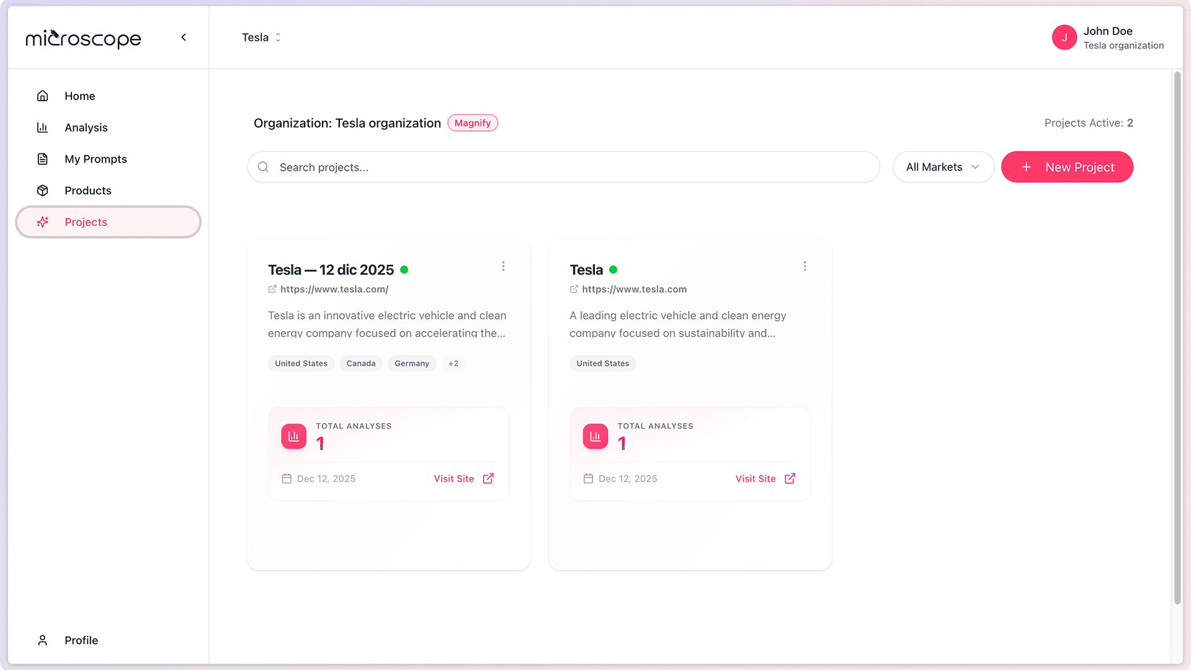Navigate to My Prompts
Image resolution: width=1191 pixels, height=670 pixels.
[x=96, y=159]
